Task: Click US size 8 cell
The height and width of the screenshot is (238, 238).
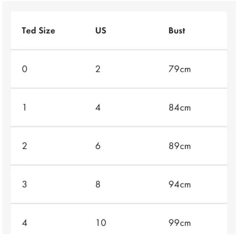Action: pos(98,184)
